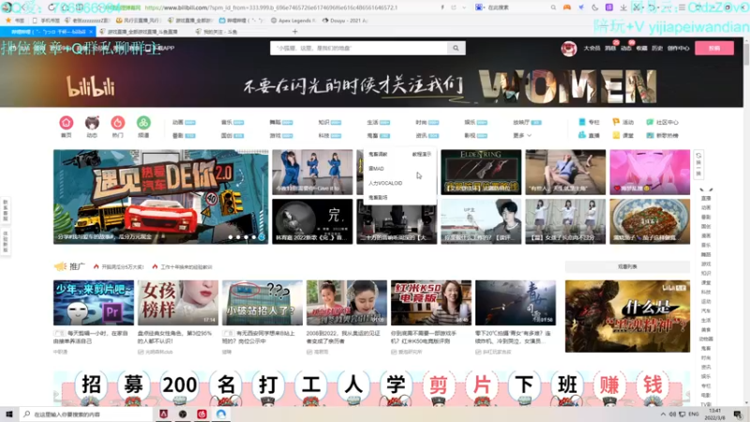This screenshot has width=750, height=422.
Task: Open 创作中心 in the header
Action: coord(678,49)
